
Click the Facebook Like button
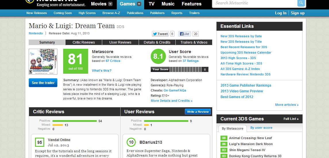pos(185,34)
